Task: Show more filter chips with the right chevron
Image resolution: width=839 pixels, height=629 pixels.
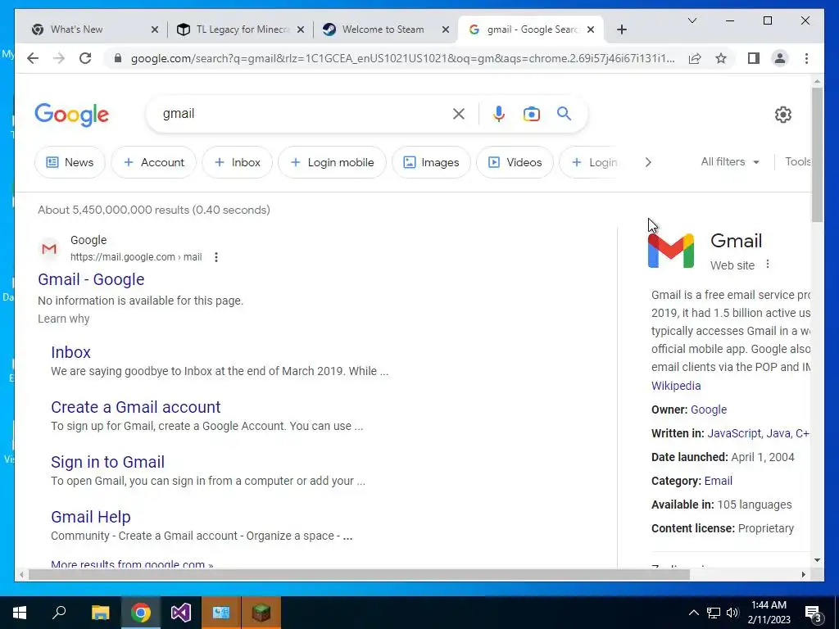Action: [x=648, y=162]
